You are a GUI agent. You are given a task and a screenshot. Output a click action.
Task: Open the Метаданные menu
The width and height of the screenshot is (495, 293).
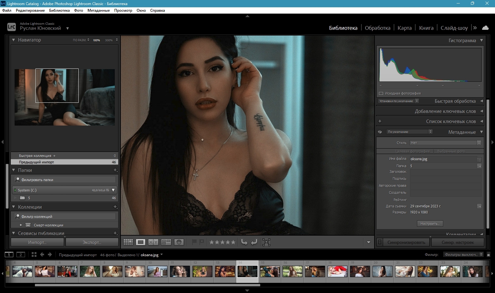coord(98,10)
